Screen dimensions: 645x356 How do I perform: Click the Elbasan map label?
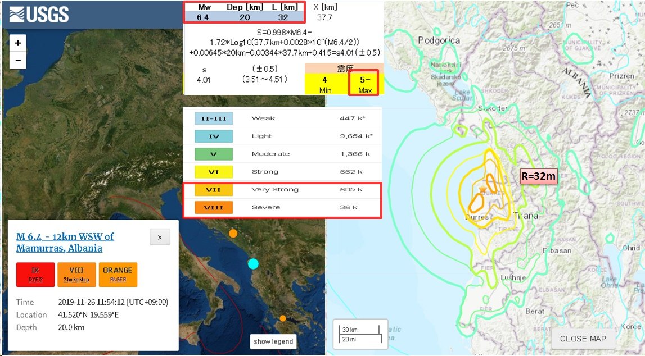(x=557, y=250)
